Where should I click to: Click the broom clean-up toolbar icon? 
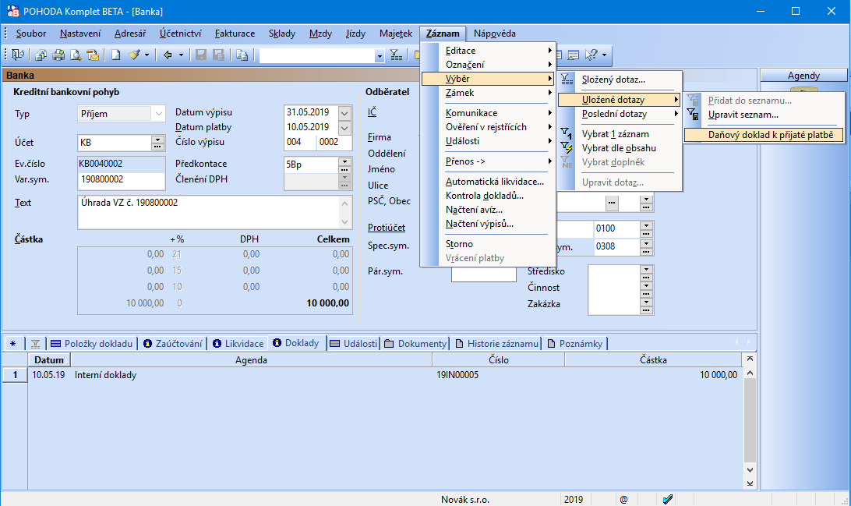pyautogui.click(x=134, y=55)
